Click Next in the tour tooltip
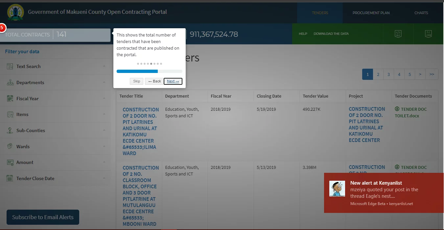 (x=173, y=81)
